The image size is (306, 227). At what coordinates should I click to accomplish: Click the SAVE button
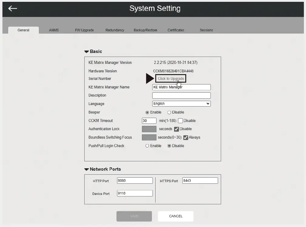pos(134,216)
